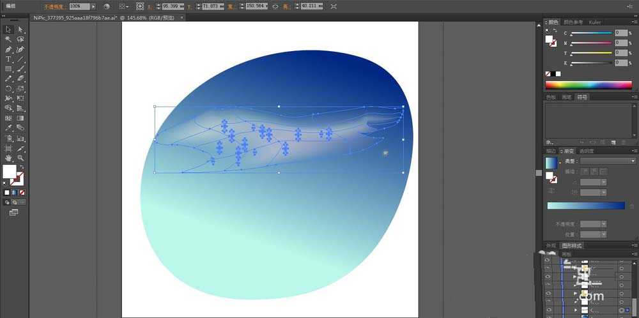Select the Zoom magnifier tool
This screenshot has width=639, height=318.
[x=20, y=157]
